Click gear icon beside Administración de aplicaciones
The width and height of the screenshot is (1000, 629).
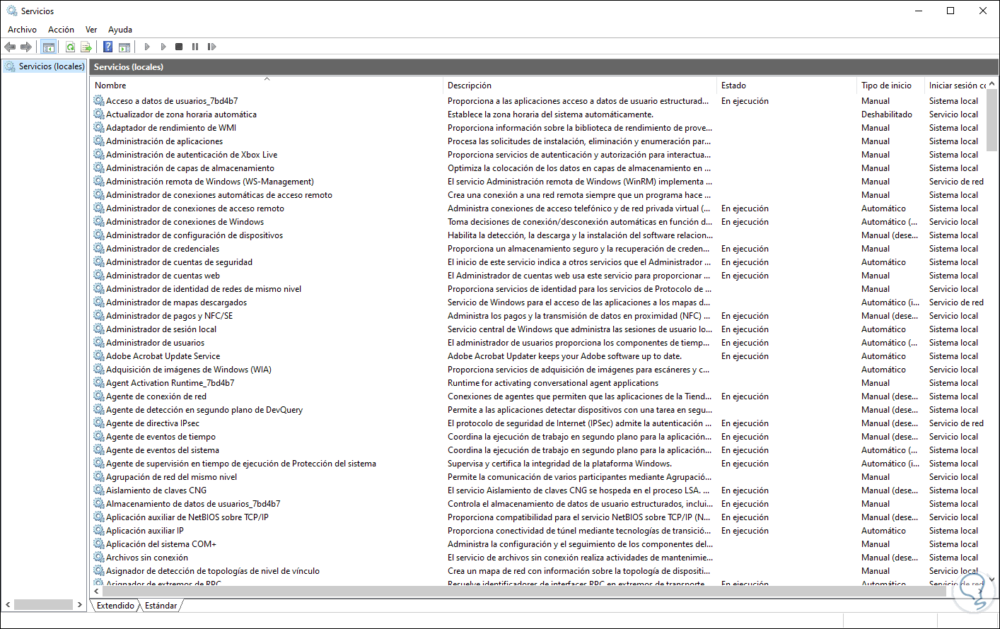[99, 141]
